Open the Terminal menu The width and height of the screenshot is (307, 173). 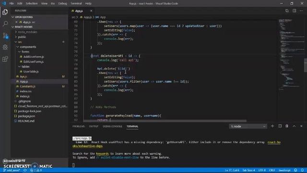(76, 3)
